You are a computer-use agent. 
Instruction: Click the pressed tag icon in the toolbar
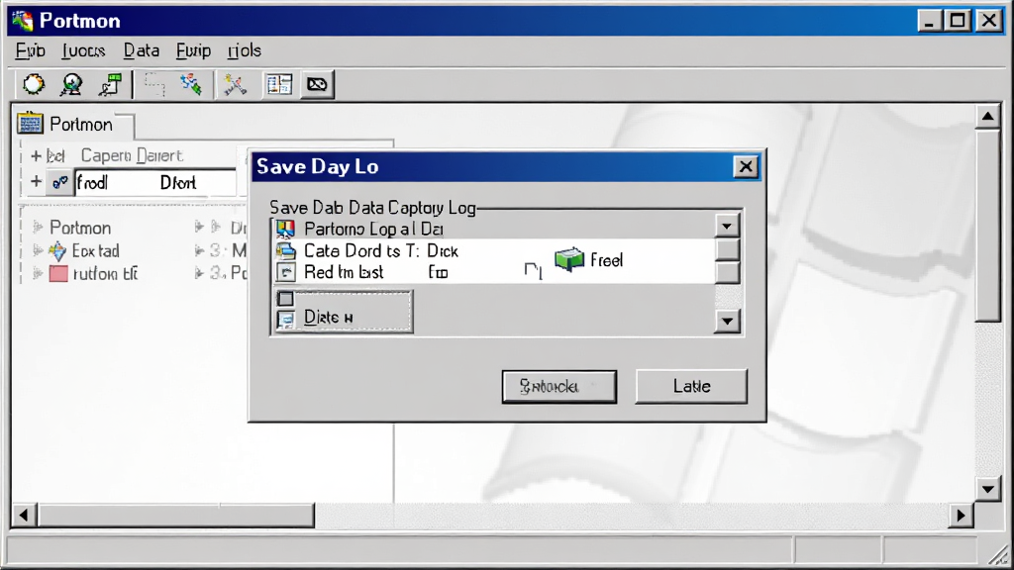tap(317, 84)
